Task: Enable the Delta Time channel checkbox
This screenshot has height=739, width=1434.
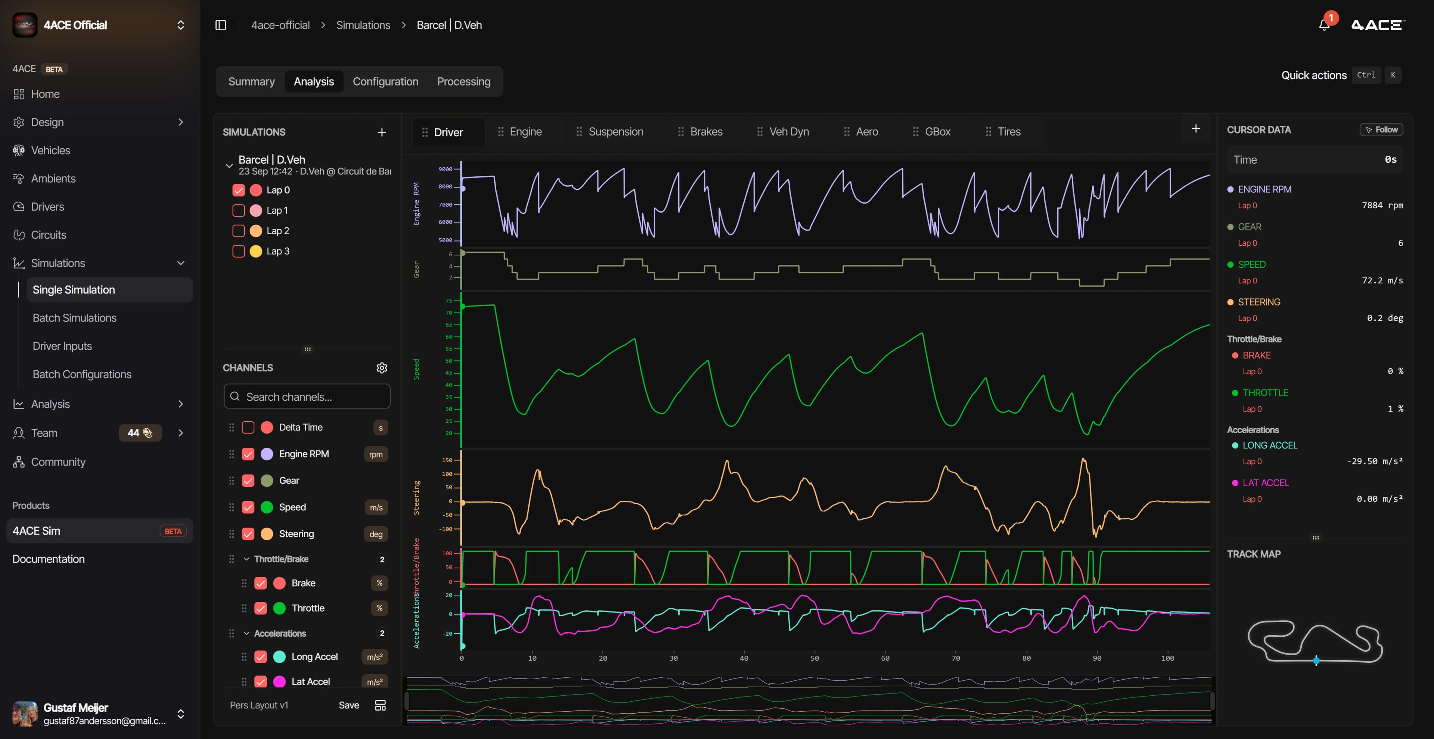Action: pos(248,427)
